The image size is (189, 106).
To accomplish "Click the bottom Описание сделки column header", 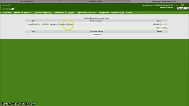I will pos(96,31).
